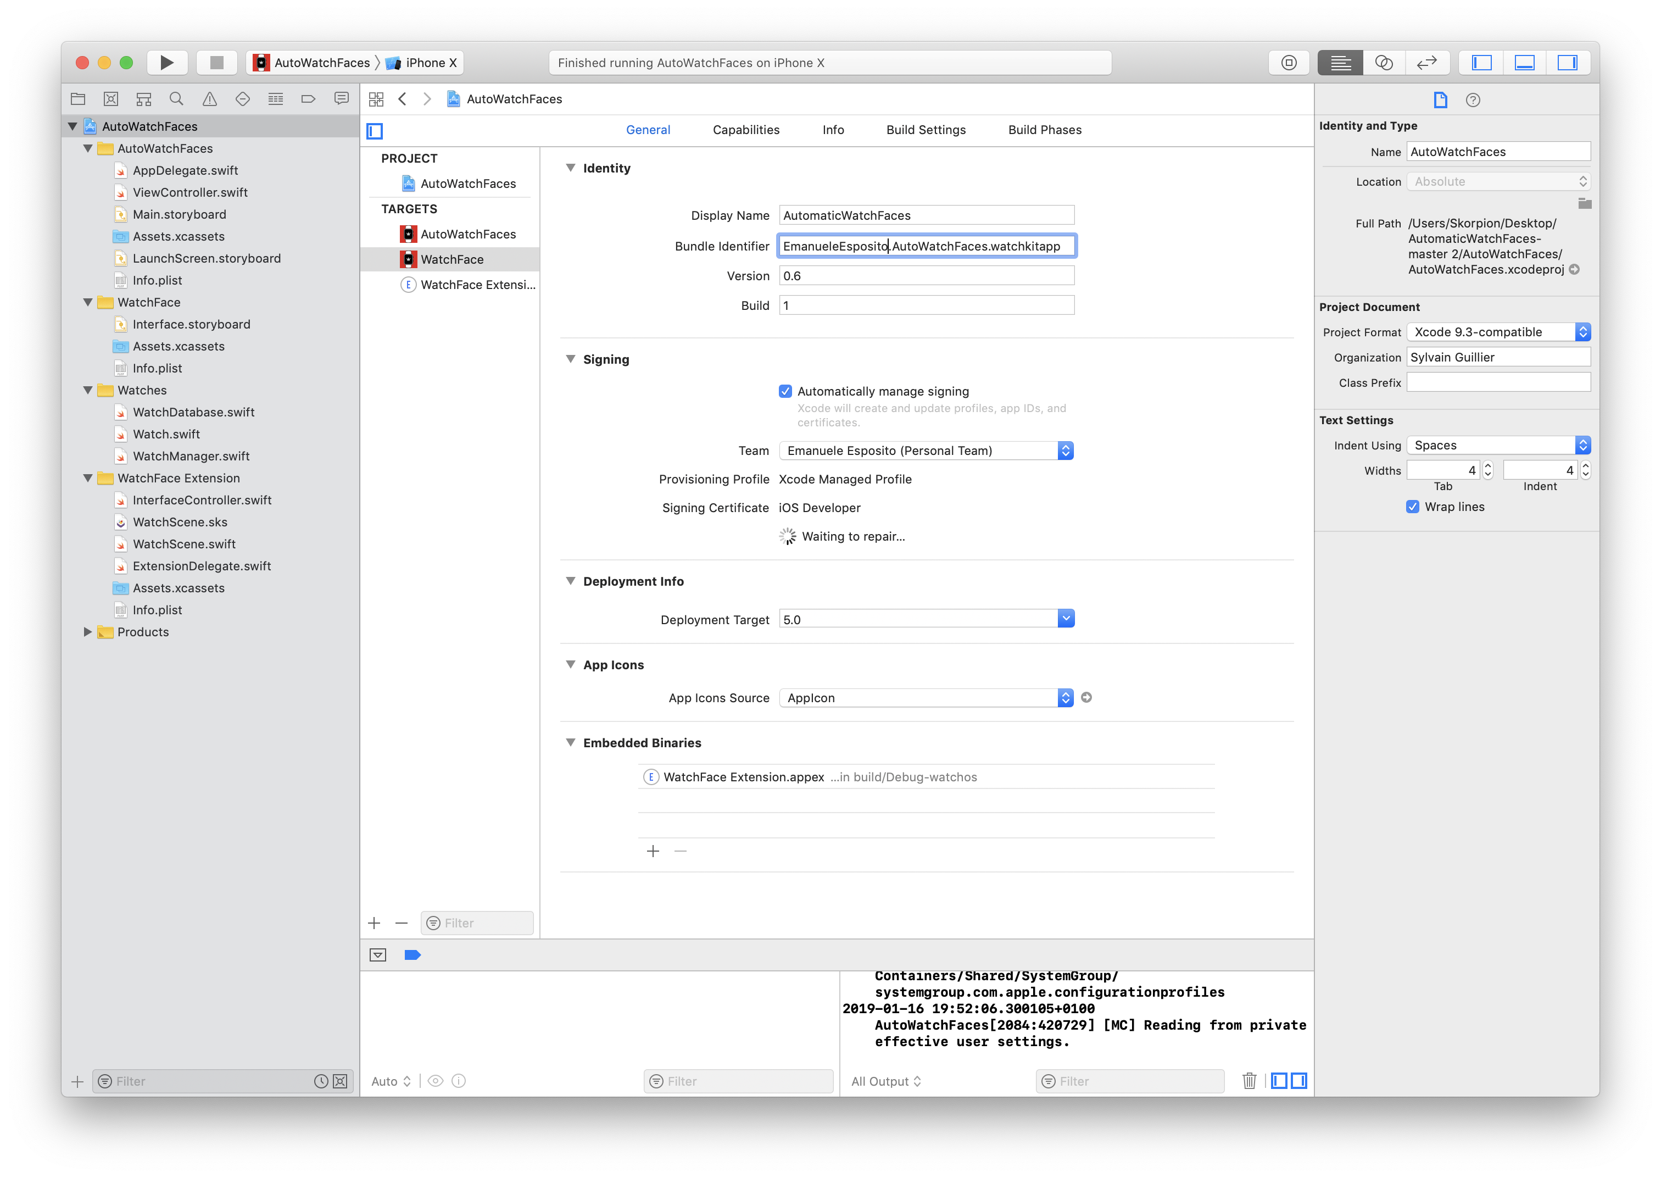Screen dimensions: 1661x1178
Task: Hide the debug area panel
Action: click(378, 954)
